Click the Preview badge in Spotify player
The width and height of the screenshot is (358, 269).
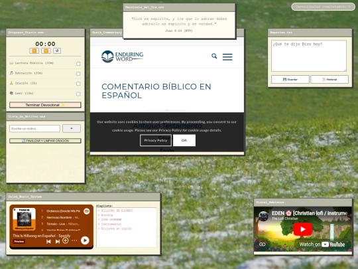(19, 242)
